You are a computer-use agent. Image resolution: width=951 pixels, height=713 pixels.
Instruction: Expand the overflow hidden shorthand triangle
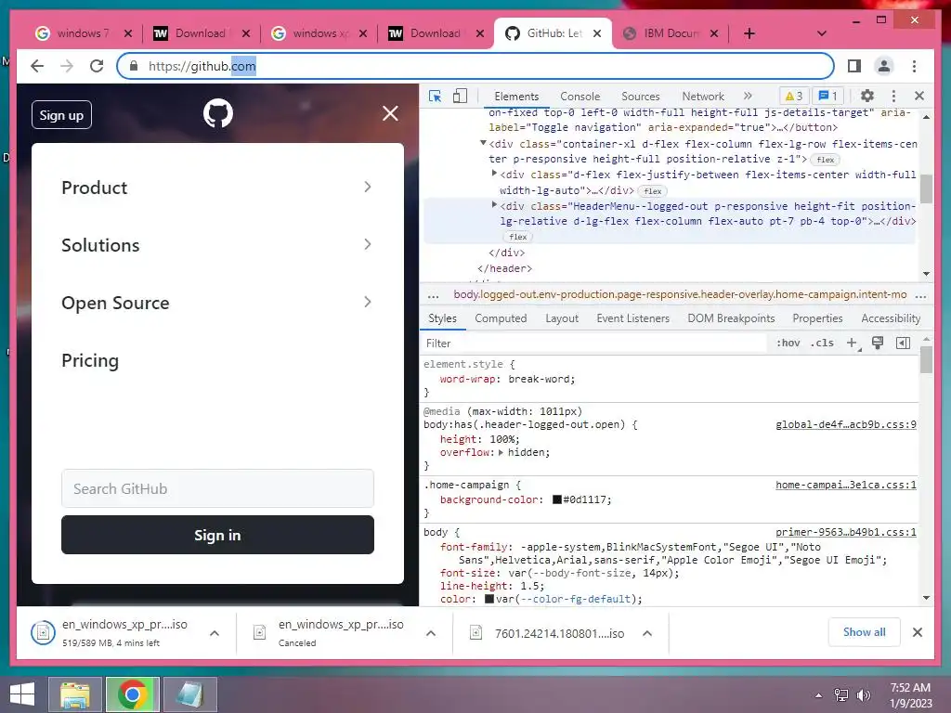[501, 452]
